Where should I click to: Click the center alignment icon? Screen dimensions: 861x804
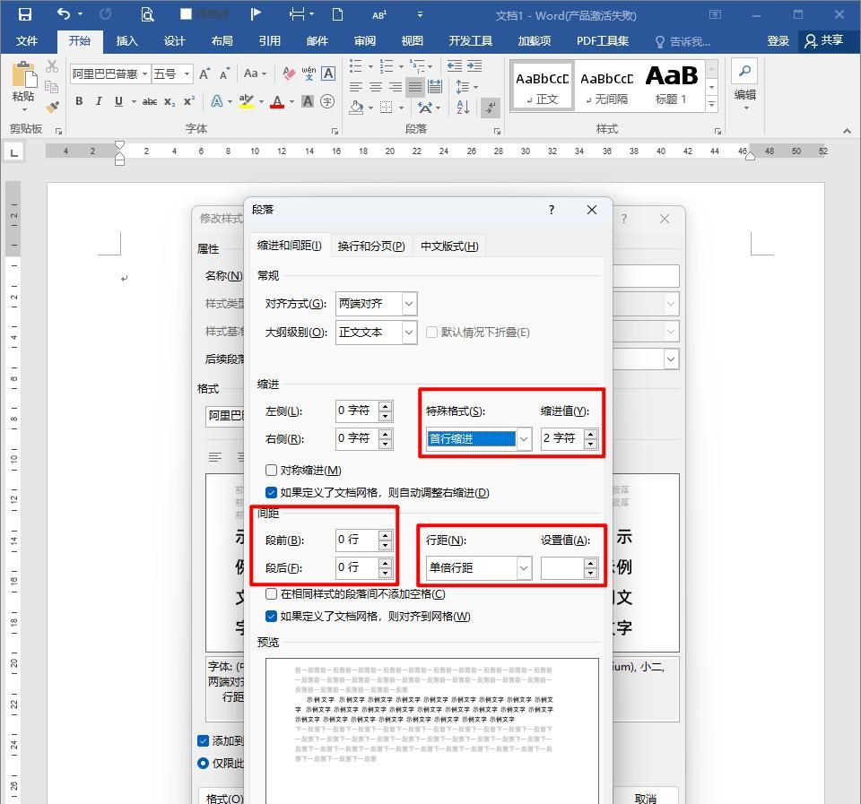pos(376,87)
